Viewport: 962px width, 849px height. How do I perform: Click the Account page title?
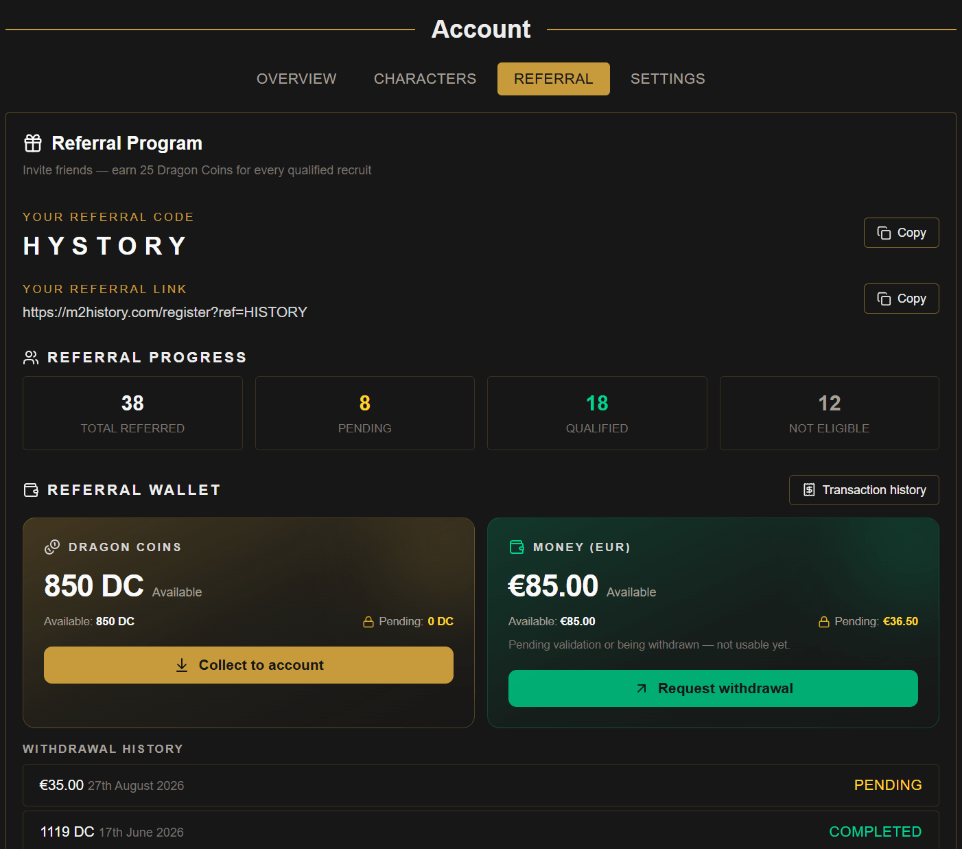coord(481,30)
